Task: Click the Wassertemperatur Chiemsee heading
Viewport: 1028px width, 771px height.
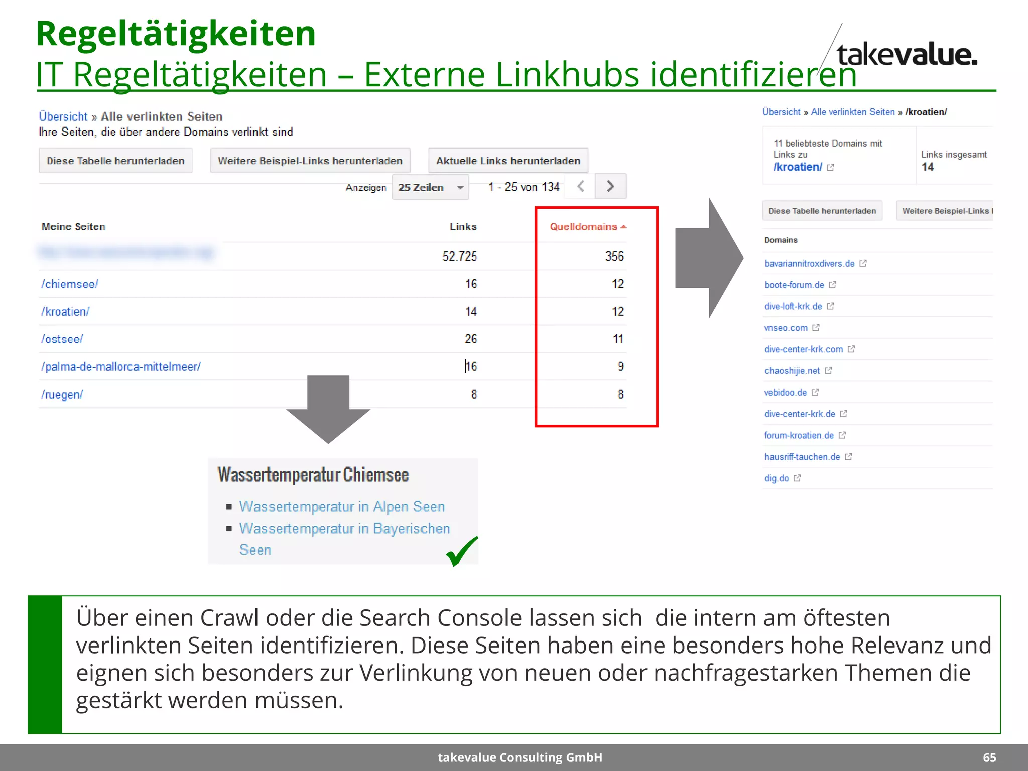Action: coord(313,475)
